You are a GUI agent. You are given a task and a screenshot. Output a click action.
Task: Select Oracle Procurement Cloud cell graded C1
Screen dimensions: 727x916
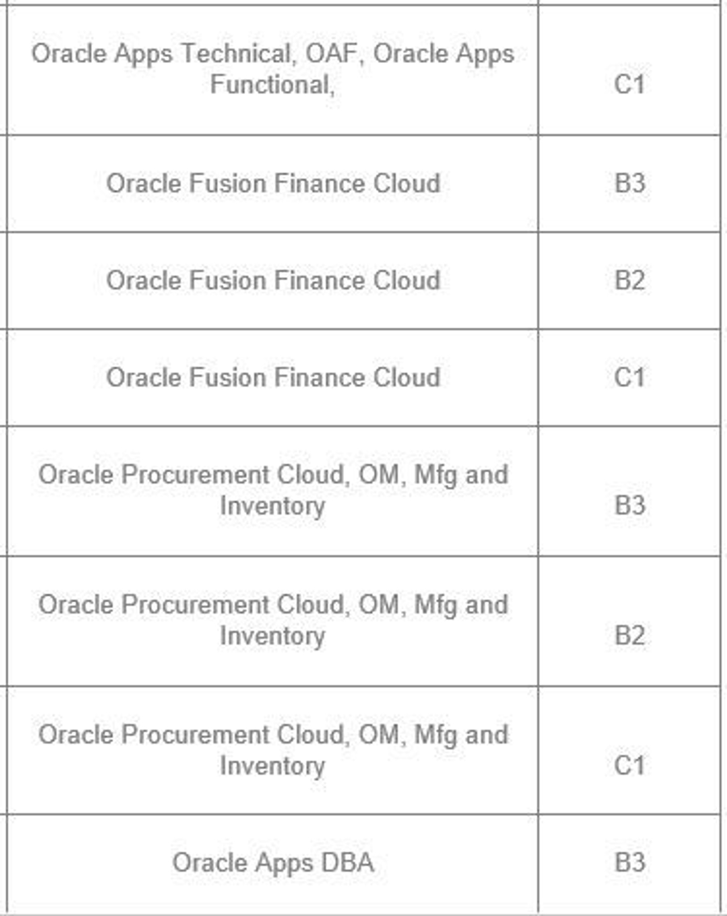click(x=273, y=750)
